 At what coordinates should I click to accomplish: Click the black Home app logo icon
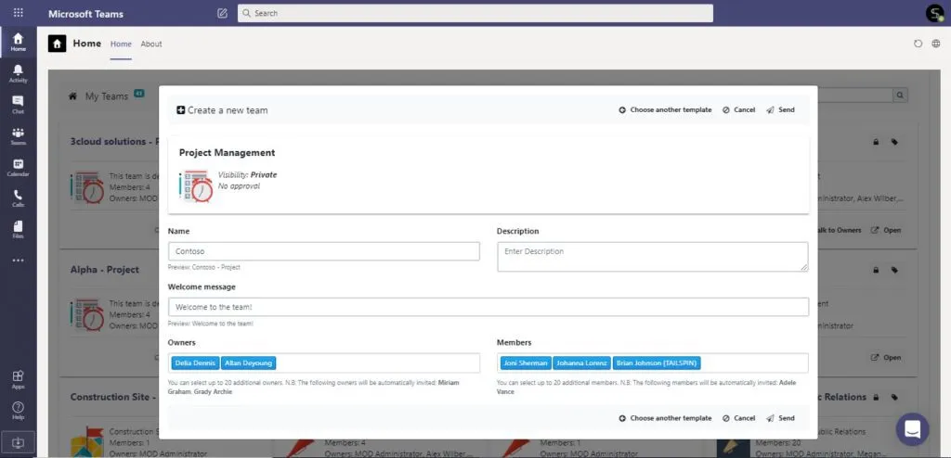tap(57, 44)
